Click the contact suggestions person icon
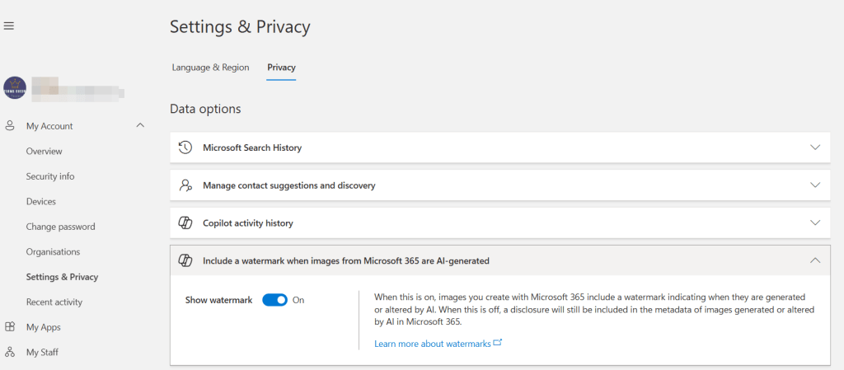This screenshot has height=370, width=844. (185, 185)
